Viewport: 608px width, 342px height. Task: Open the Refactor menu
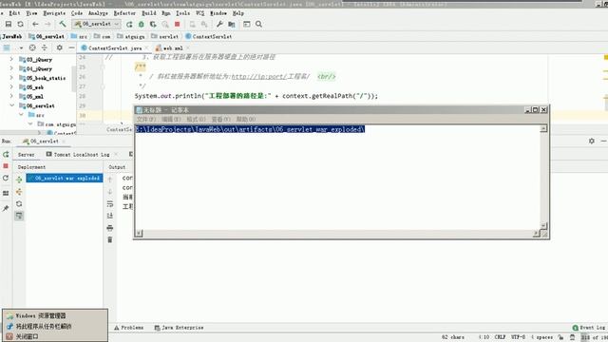(124, 12)
